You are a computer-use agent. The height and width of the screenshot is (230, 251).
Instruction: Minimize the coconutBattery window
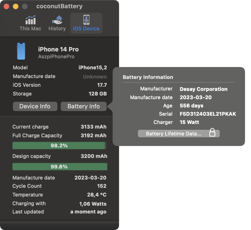(x=15, y=6)
